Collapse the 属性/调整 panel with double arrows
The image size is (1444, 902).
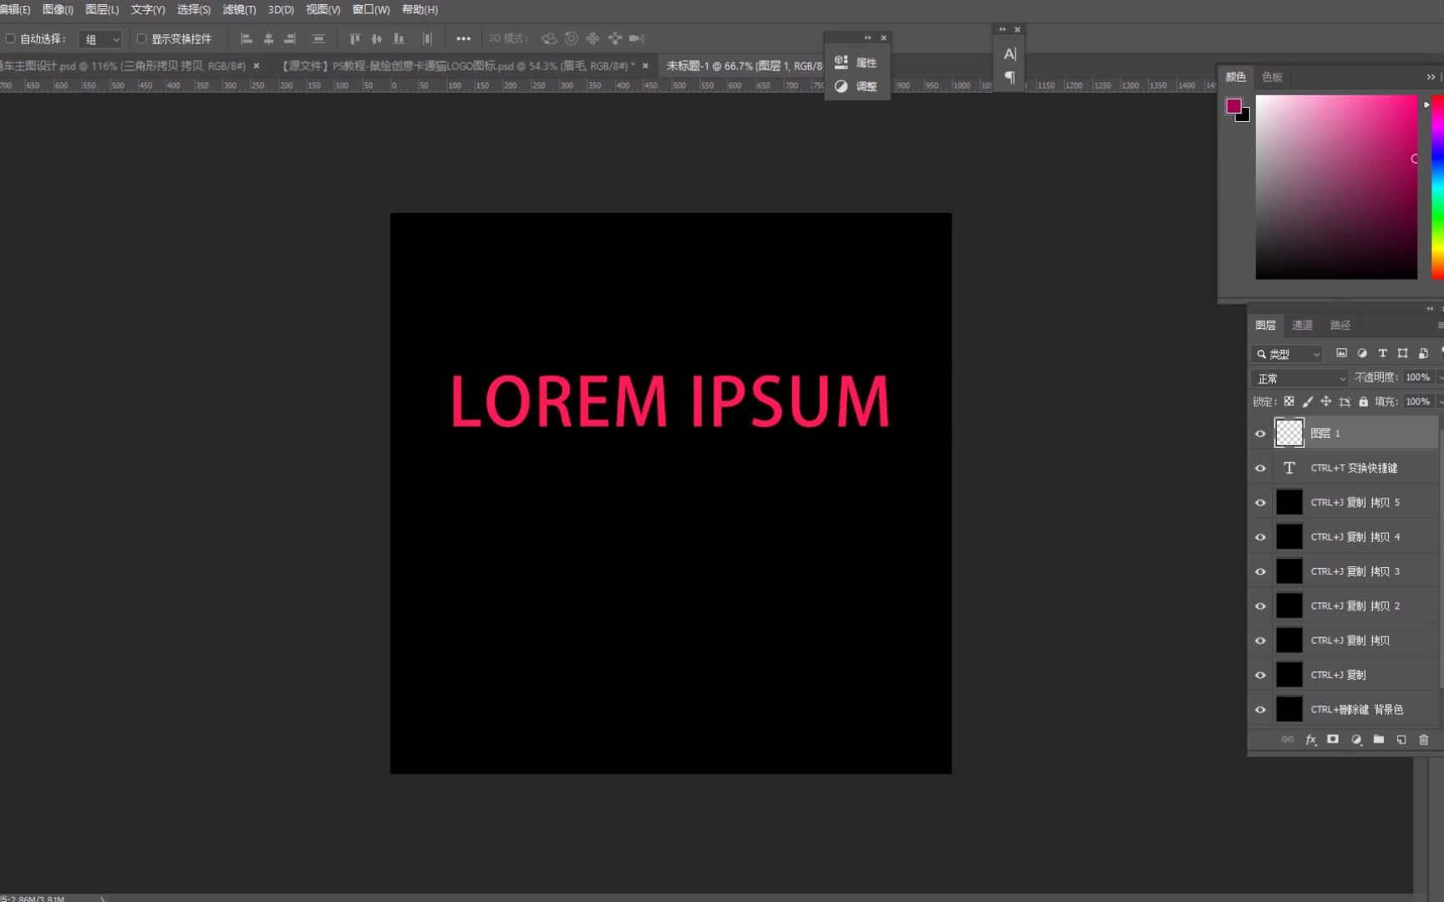point(867,38)
